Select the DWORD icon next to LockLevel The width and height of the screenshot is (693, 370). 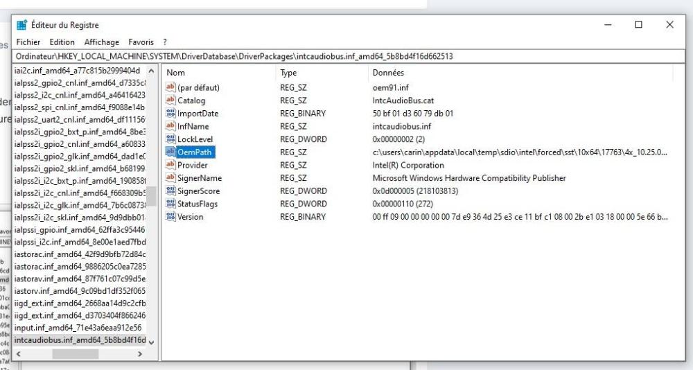coord(171,139)
